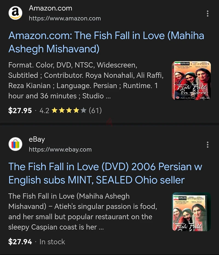This screenshot has width=219, height=255.
Task: Click the eBay site name
Action: click(x=37, y=139)
